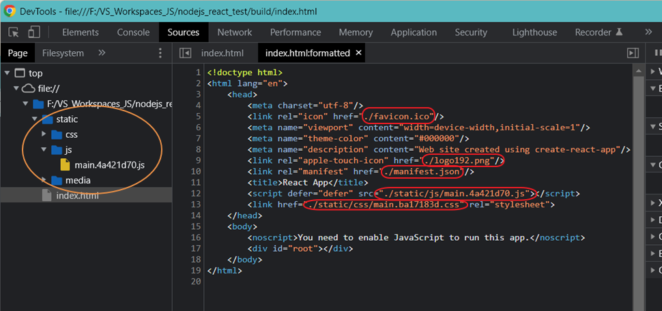Open the Network tab
The image size is (662, 311).
point(235,33)
